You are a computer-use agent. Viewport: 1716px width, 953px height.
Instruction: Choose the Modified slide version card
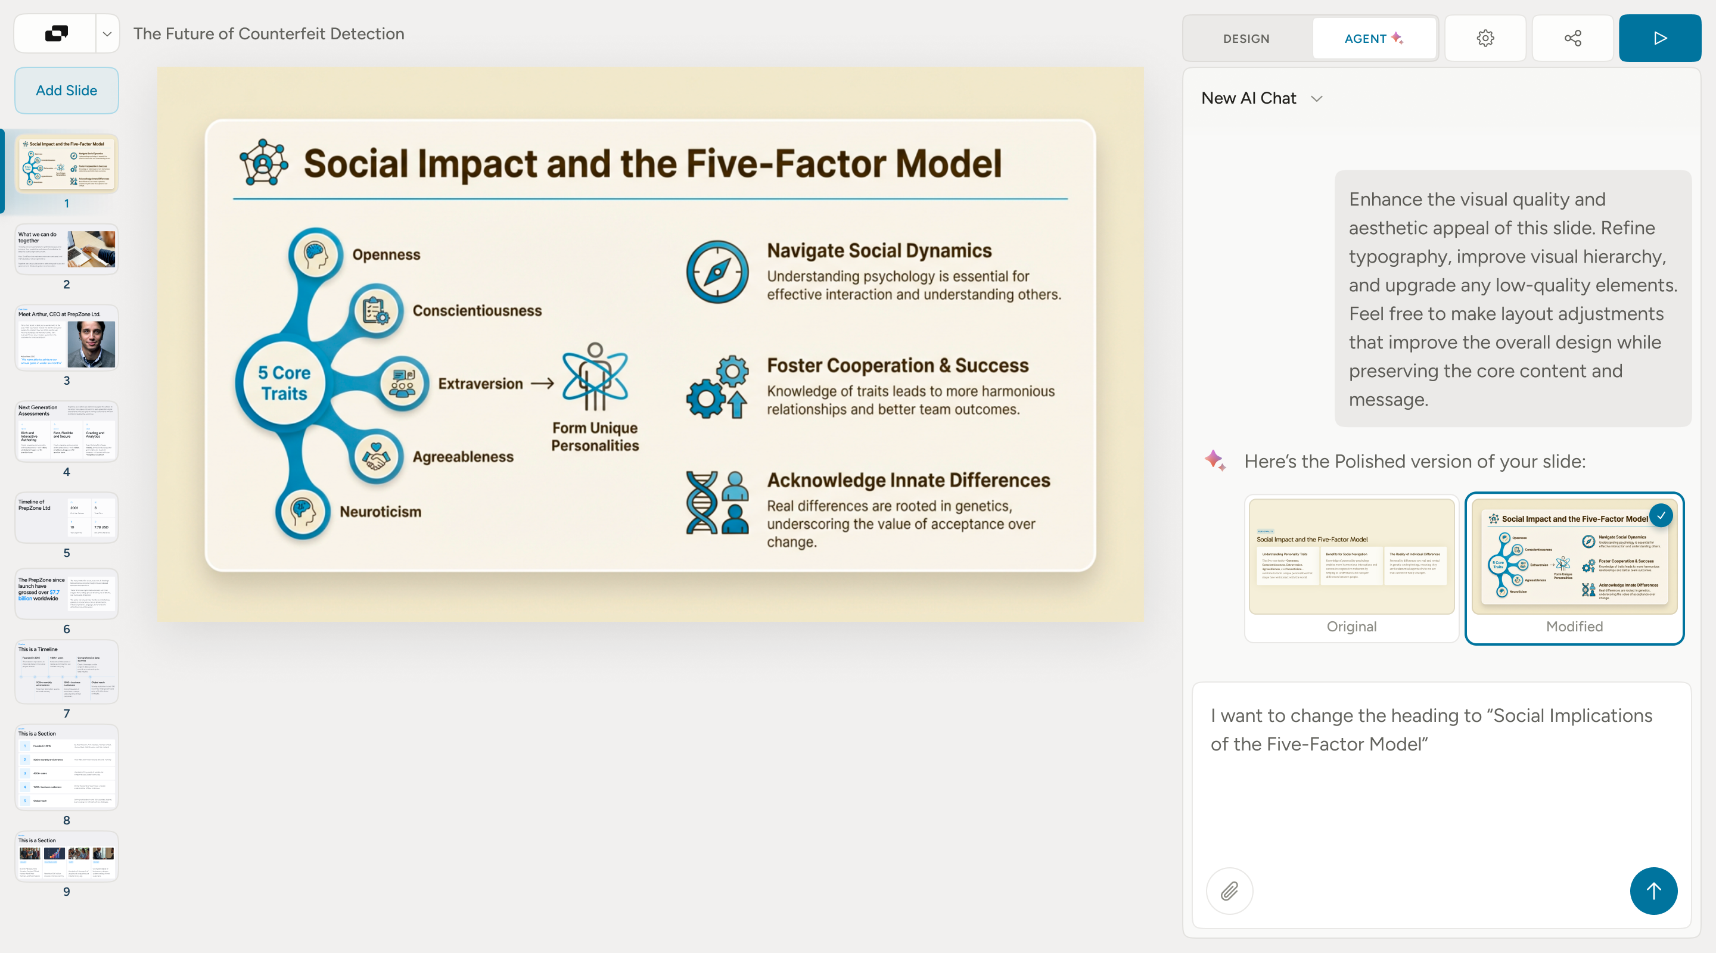tap(1574, 568)
